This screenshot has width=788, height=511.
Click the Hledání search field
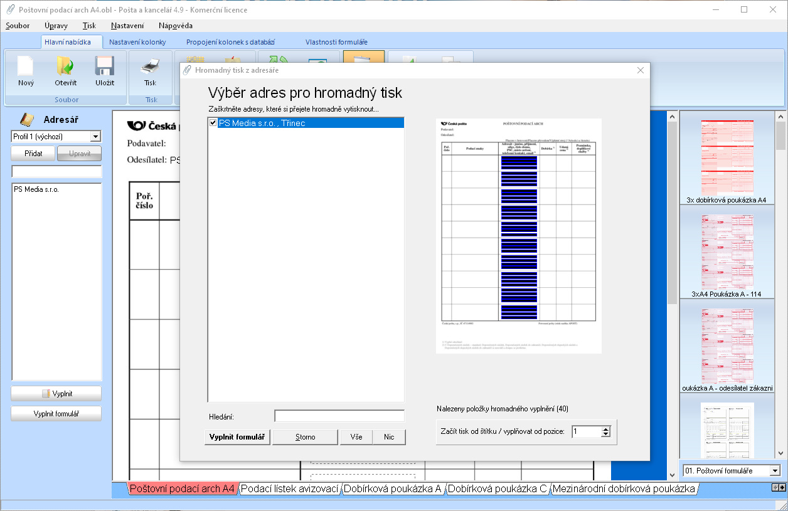339,416
